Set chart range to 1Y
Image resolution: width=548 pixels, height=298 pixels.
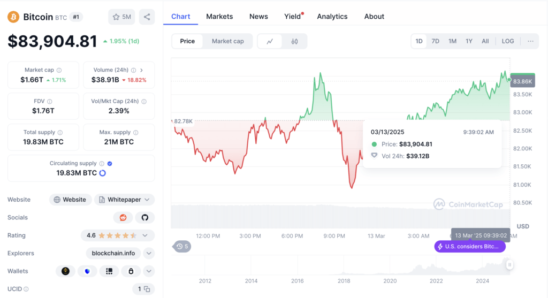[x=469, y=41]
